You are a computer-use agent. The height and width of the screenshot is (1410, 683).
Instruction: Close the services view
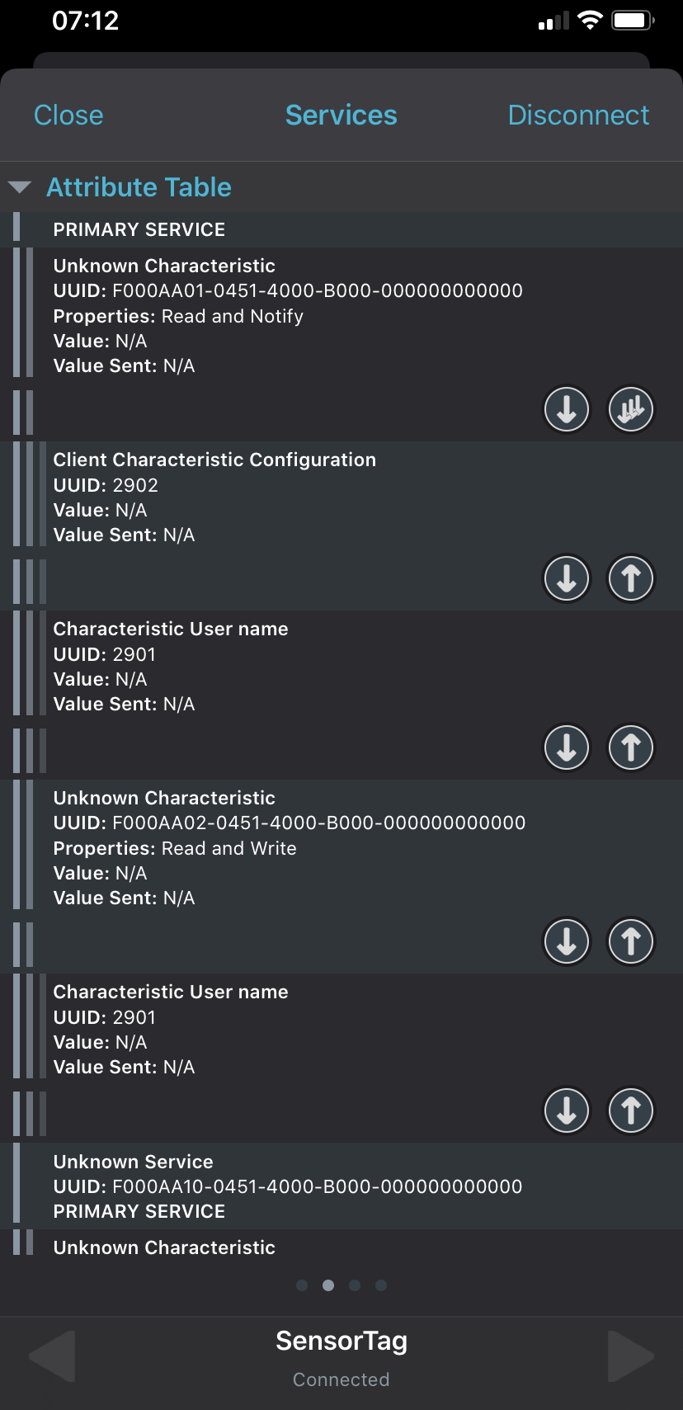click(x=68, y=116)
